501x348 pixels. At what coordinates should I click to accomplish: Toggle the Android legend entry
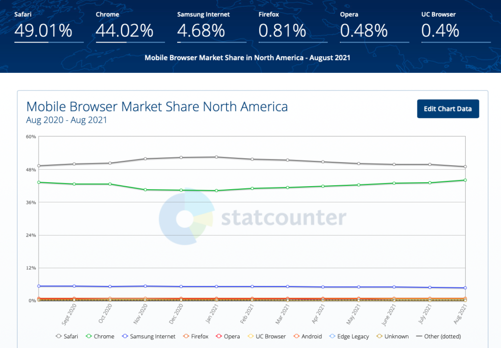tap(308, 336)
